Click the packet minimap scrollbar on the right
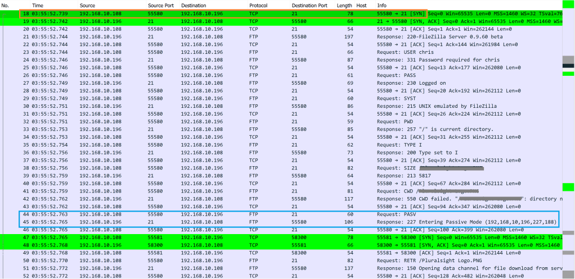Image resolution: width=575 pixels, height=279 pixels. click(568, 140)
